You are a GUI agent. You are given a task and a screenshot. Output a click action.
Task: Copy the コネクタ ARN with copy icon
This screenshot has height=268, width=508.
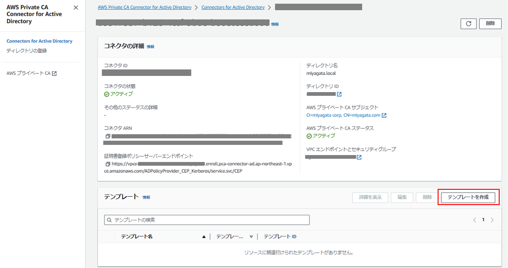pos(108,136)
